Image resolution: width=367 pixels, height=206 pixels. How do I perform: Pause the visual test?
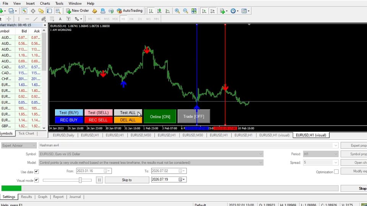(x=99, y=180)
